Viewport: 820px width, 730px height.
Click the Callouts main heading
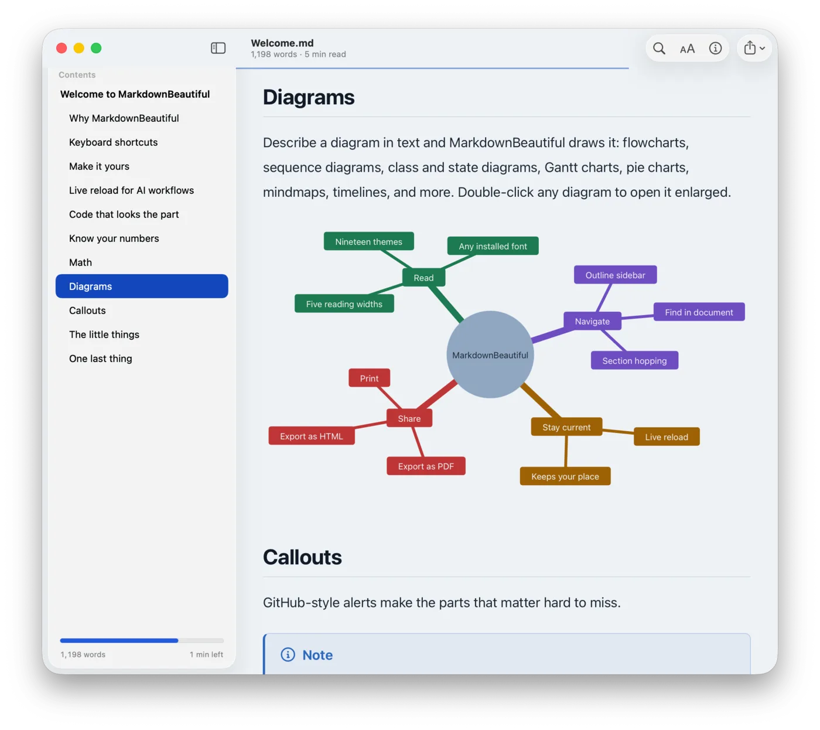click(302, 557)
